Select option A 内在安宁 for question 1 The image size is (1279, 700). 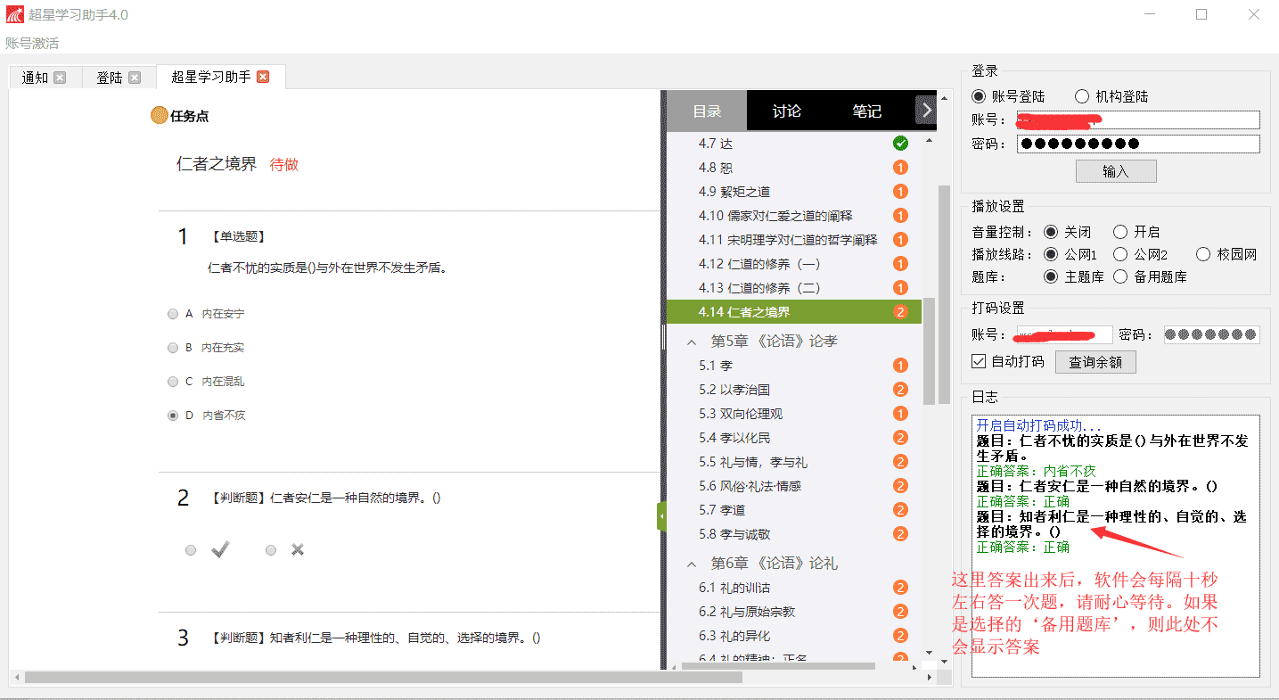(x=173, y=314)
